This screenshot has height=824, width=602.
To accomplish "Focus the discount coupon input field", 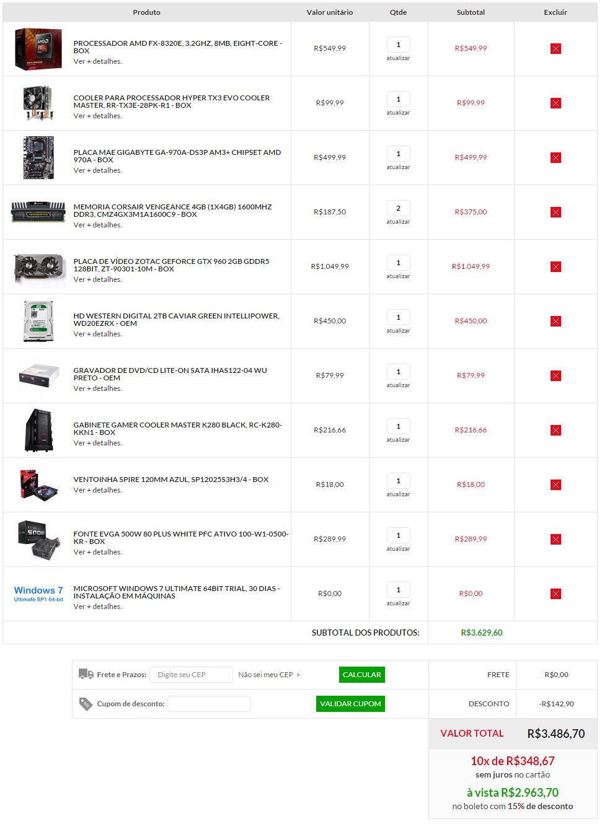I will coord(209,704).
